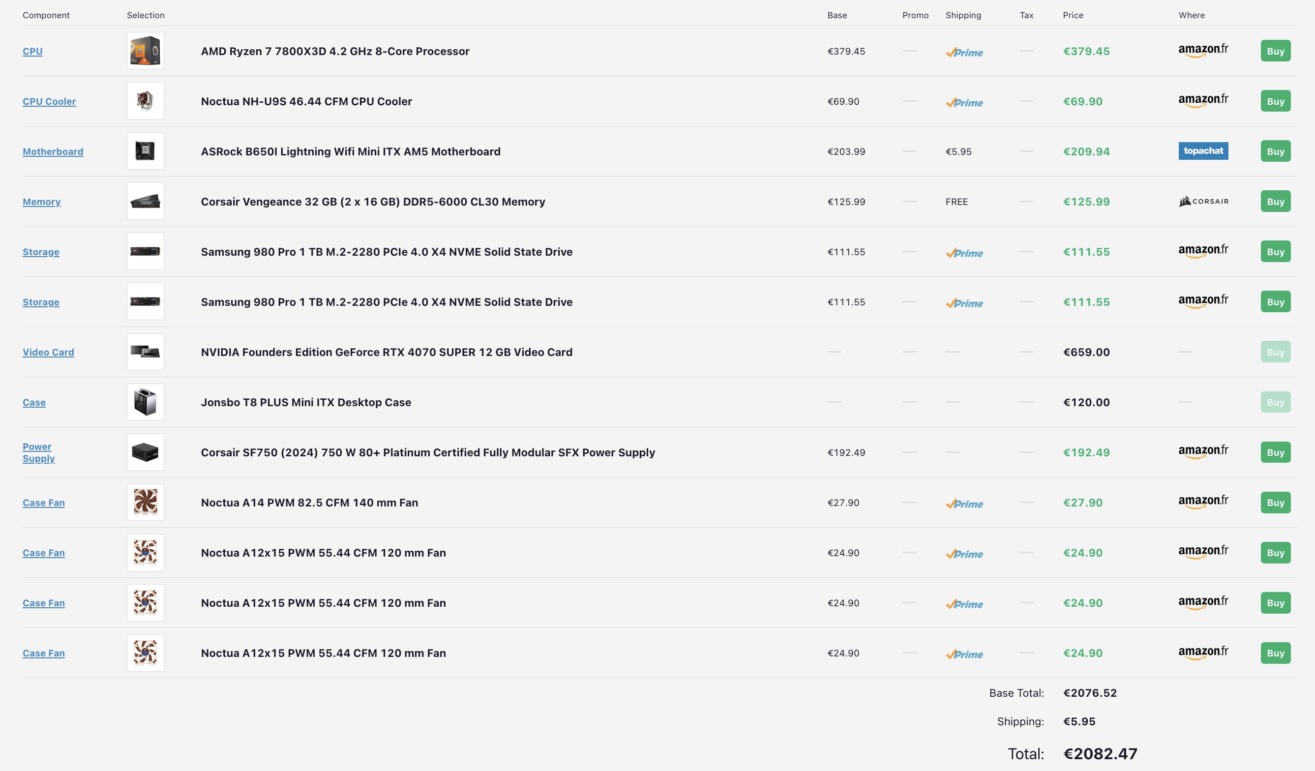Click the Noctua A14 PWM fan thumbnail
Viewport: 1315px width, 771px height.
(145, 503)
